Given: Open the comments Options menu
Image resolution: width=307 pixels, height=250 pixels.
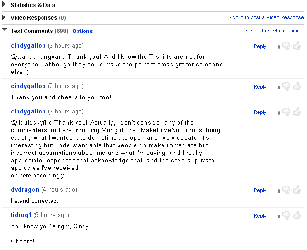Looking at the screenshot, I should (83, 31).
